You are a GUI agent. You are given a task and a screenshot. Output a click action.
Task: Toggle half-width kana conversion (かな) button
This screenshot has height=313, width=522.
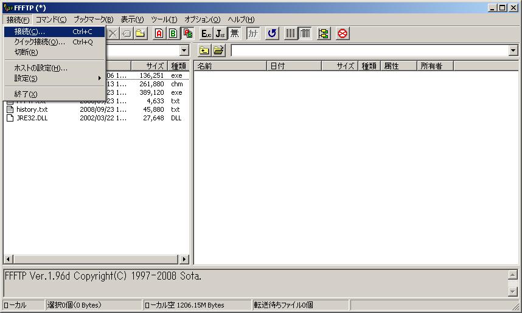tap(252, 33)
